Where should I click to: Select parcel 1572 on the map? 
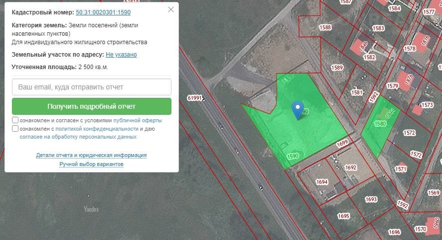409,133
